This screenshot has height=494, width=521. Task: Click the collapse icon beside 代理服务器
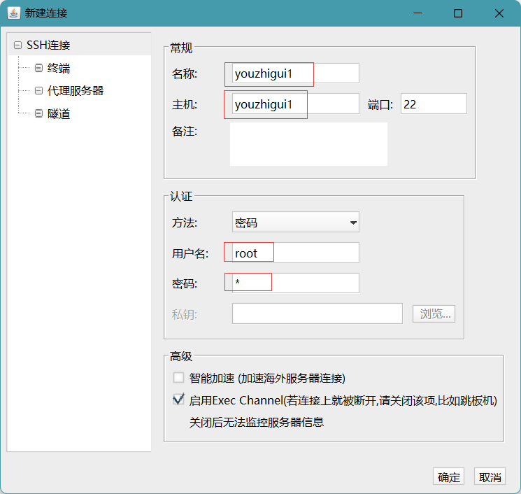point(38,90)
